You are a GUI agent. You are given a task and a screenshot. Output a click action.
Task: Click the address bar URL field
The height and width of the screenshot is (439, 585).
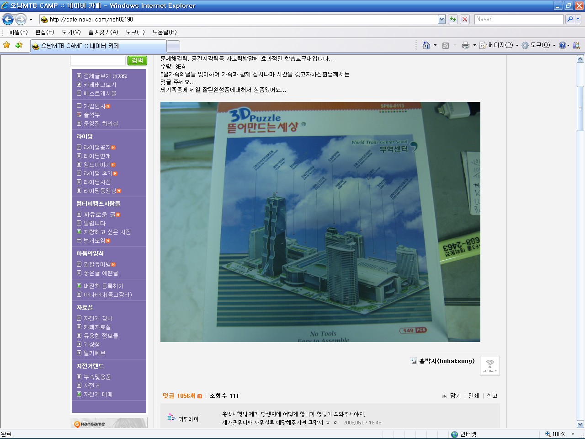[x=243, y=19]
